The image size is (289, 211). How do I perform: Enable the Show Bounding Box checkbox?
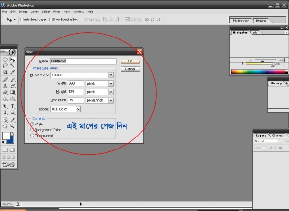[x=51, y=20]
